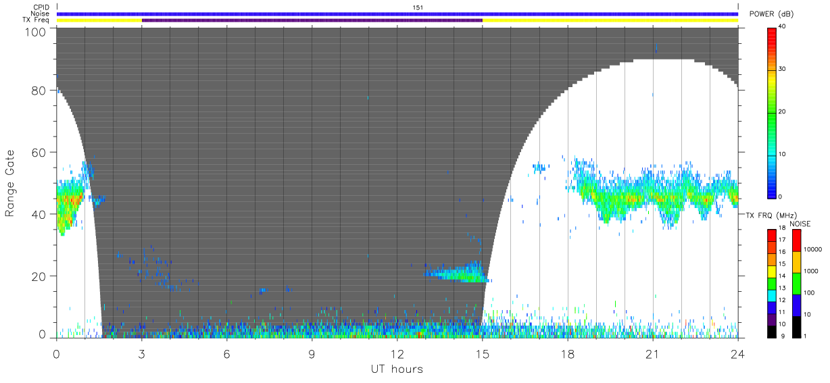Click the CPID value 151
The height and width of the screenshot is (383, 830).
[x=417, y=7]
